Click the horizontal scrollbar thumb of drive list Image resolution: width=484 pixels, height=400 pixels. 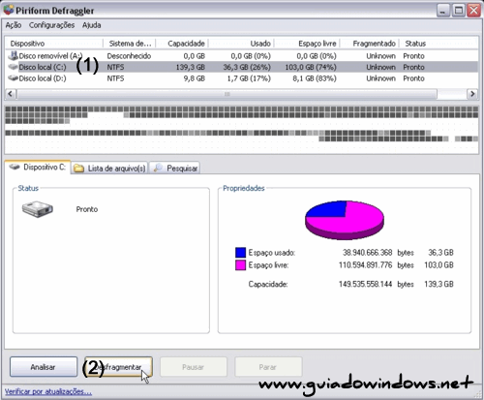[227, 94]
